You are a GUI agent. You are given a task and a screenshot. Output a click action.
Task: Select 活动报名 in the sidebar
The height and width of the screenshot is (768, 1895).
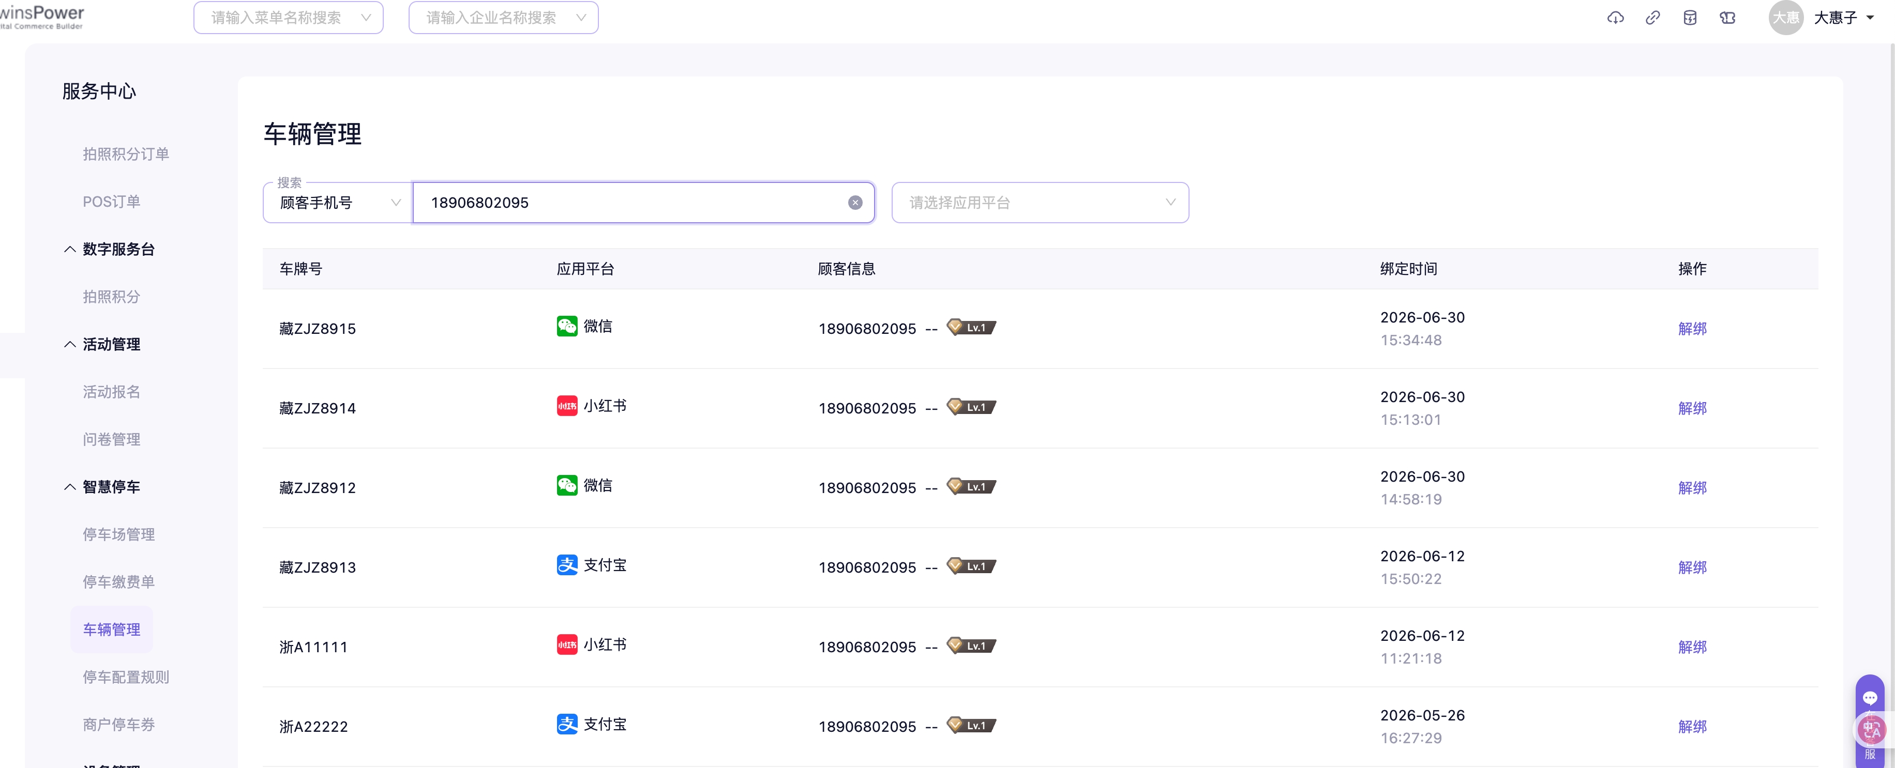point(111,392)
